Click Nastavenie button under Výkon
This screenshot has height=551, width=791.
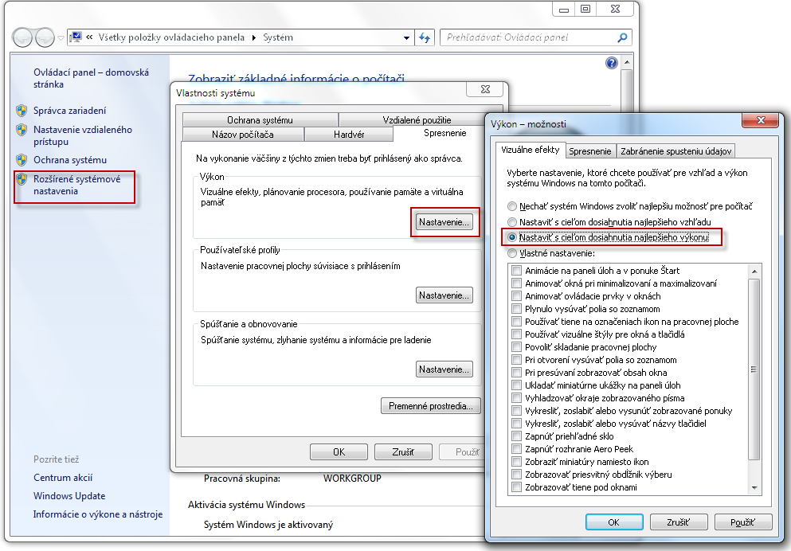point(444,222)
